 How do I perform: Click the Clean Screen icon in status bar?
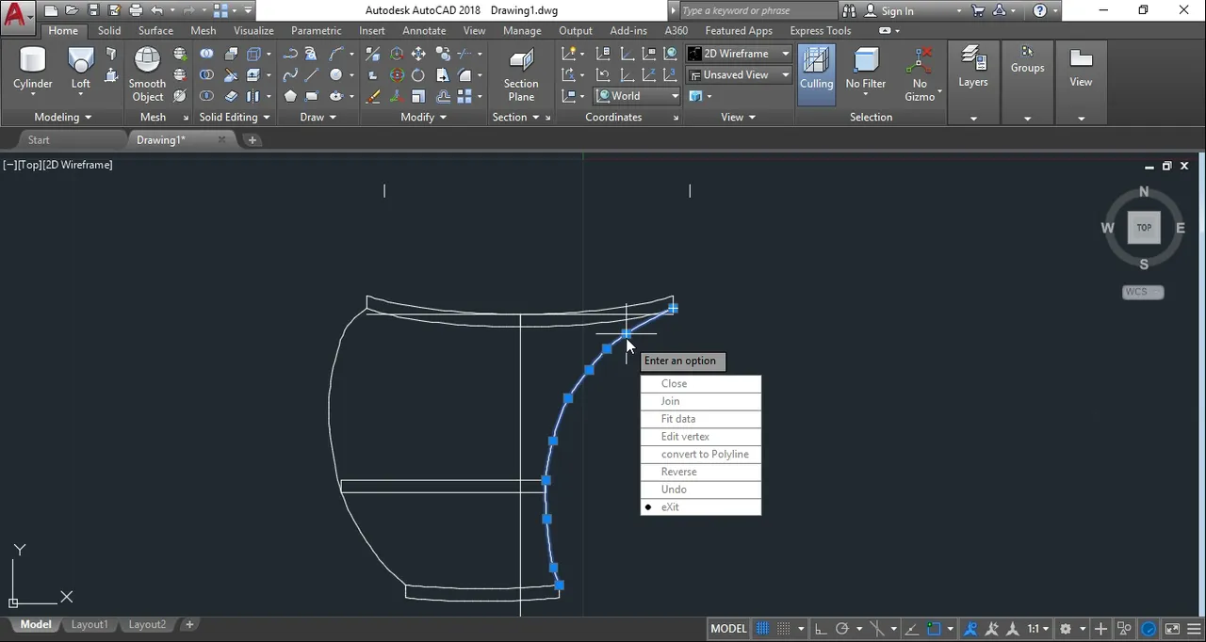tap(1172, 629)
